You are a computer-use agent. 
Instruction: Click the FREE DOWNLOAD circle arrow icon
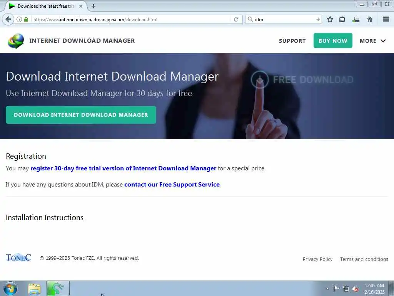pos(260,79)
